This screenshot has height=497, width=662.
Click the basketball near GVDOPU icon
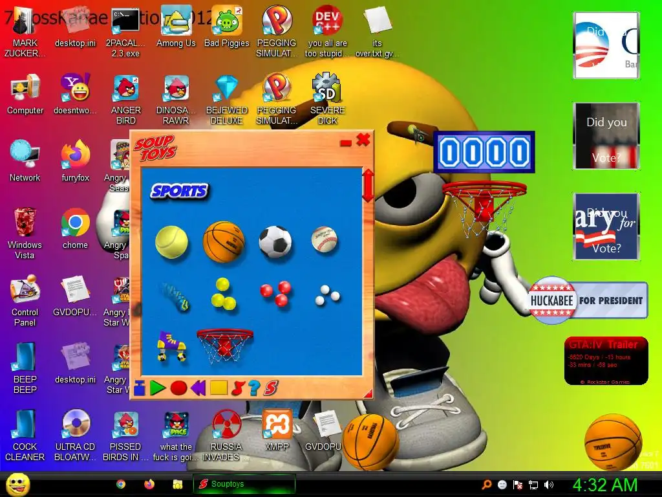click(x=370, y=442)
